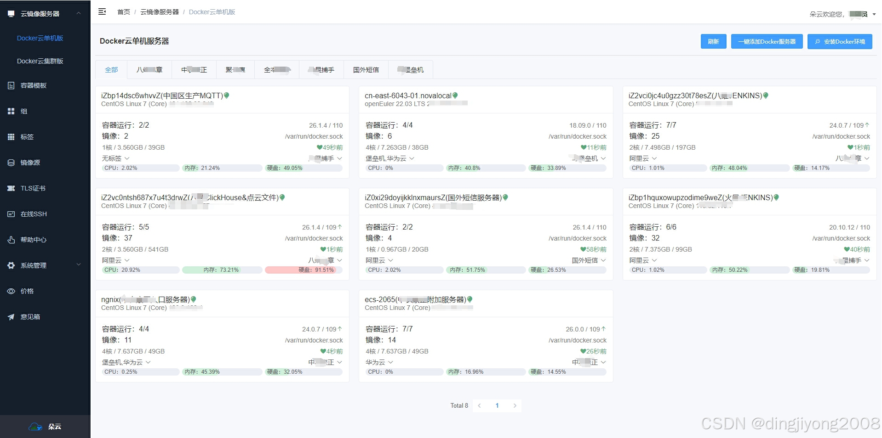
Task: Select the filter tab ending in 捕手
Action: 321,70
